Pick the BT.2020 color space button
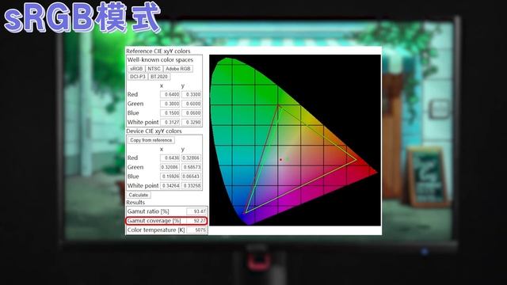This screenshot has height=285, width=507. (159, 77)
